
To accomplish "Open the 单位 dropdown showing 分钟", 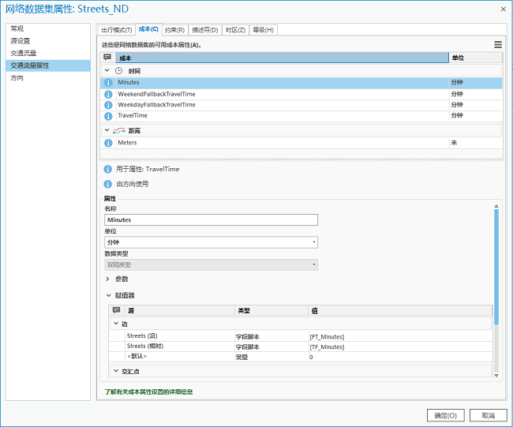I will pyautogui.click(x=211, y=242).
